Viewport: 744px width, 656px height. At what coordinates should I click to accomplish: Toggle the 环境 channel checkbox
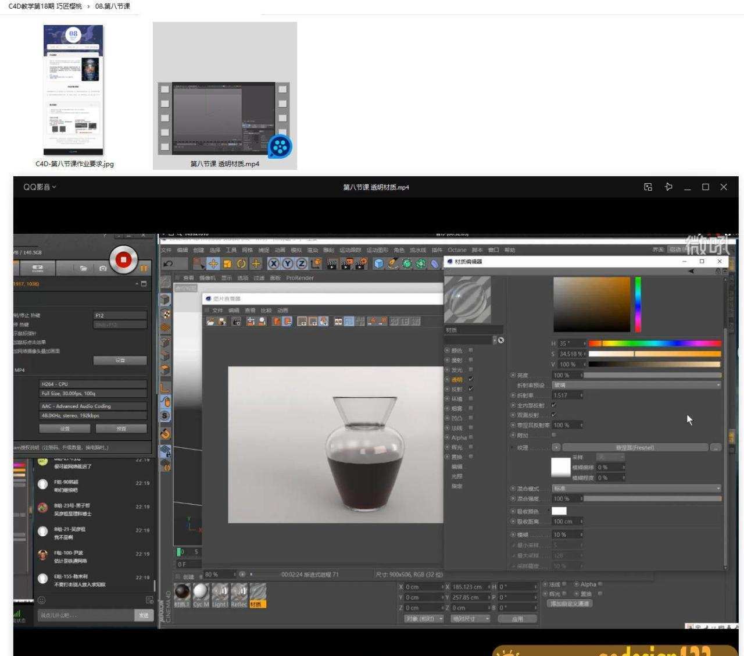(471, 398)
